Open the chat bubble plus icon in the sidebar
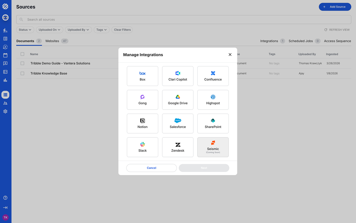The height and width of the screenshot is (223, 356). 5,63
